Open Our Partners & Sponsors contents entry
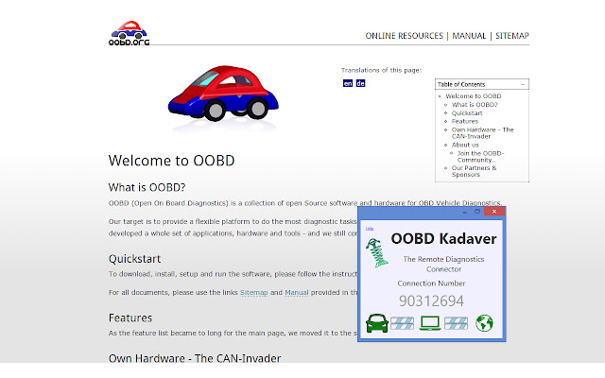This screenshot has width=605, height=378. pyautogui.click(x=474, y=171)
